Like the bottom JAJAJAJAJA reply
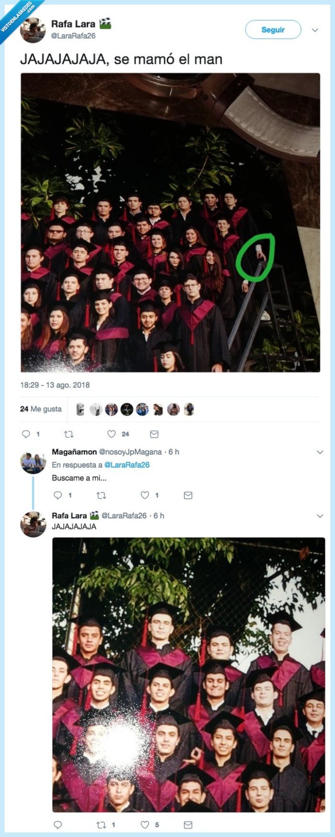The height and width of the screenshot is (837, 335). point(145,825)
